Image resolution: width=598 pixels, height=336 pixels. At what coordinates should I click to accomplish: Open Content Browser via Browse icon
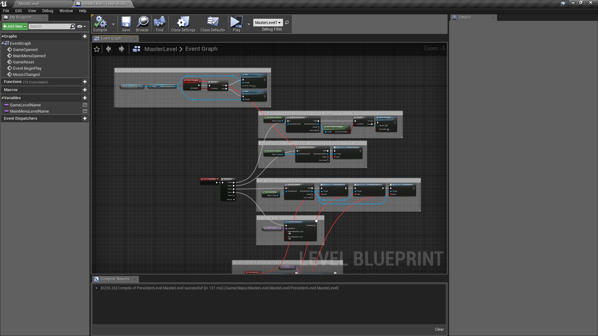[142, 22]
